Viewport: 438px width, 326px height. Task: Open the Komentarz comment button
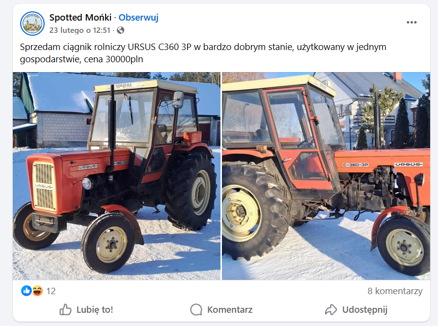click(x=221, y=309)
